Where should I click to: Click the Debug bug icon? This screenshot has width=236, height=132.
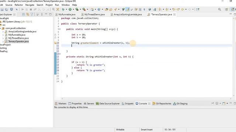click(63, 10)
